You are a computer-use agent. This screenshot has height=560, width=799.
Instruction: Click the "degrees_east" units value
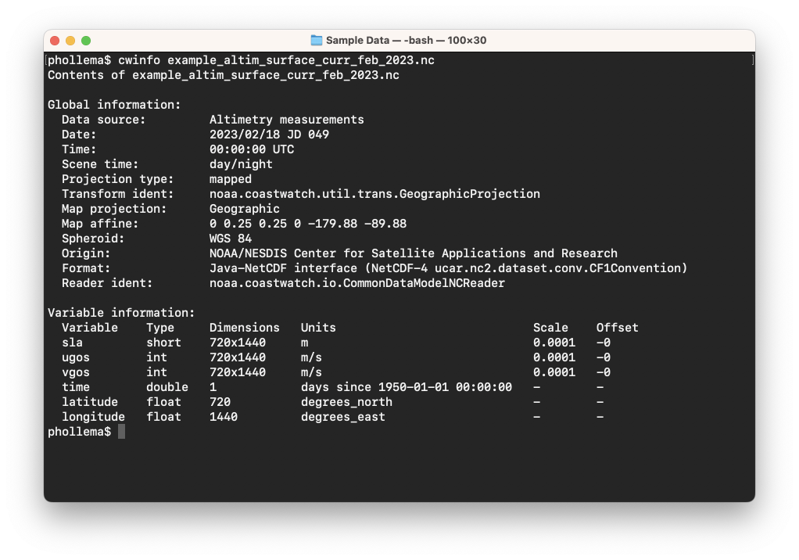[x=342, y=417]
